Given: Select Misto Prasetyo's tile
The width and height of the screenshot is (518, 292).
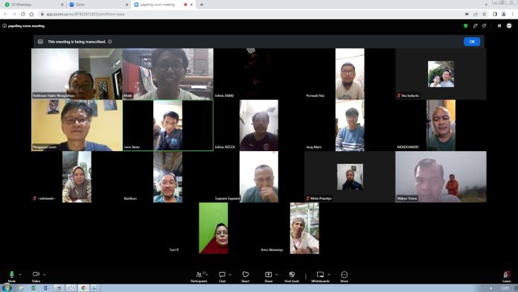Looking at the screenshot, I should [x=350, y=177].
